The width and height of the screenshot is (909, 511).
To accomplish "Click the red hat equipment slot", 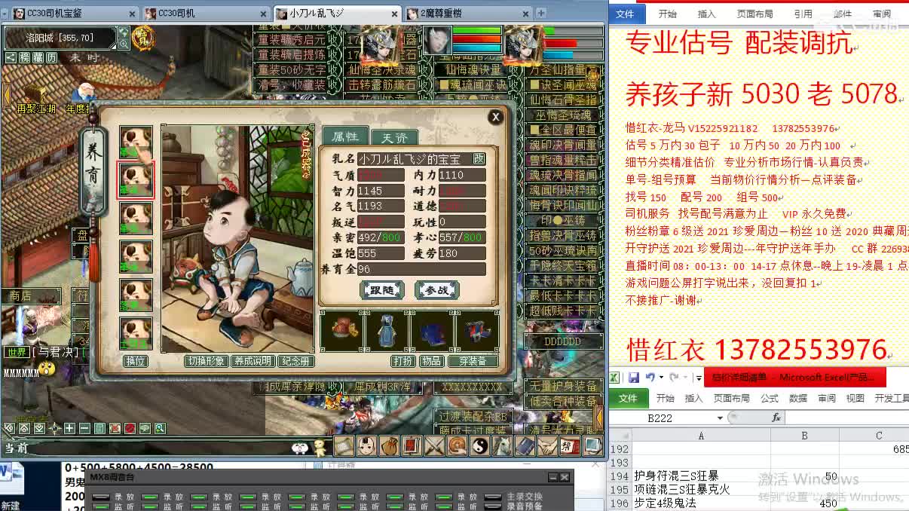I will click(x=341, y=331).
